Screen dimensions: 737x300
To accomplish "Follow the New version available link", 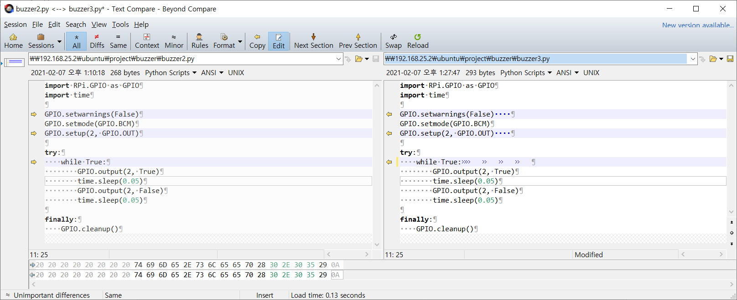I will (x=698, y=25).
